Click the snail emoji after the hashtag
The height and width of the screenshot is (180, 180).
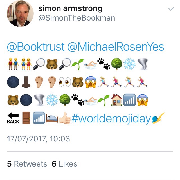[158, 118]
